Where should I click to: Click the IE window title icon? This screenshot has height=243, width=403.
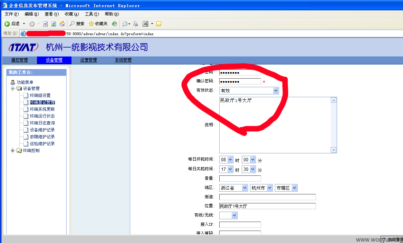[4, 5]
